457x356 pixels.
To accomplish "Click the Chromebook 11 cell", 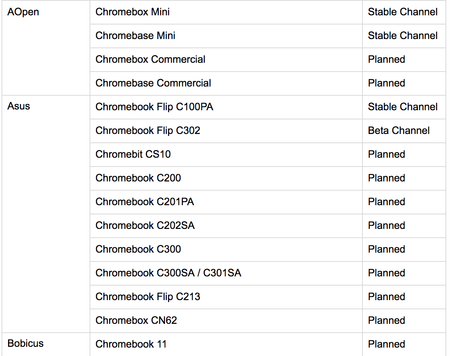I will click(x=131, y=344).
